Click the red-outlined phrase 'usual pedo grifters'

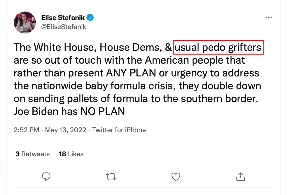tap(218, 48)
